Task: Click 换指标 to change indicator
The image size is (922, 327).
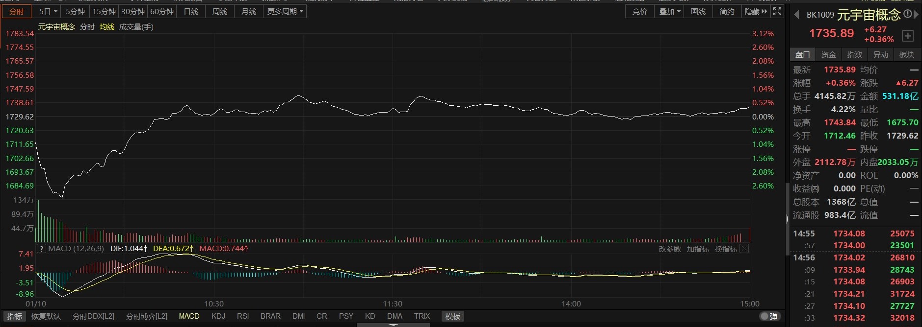Action: pos(726,249)
